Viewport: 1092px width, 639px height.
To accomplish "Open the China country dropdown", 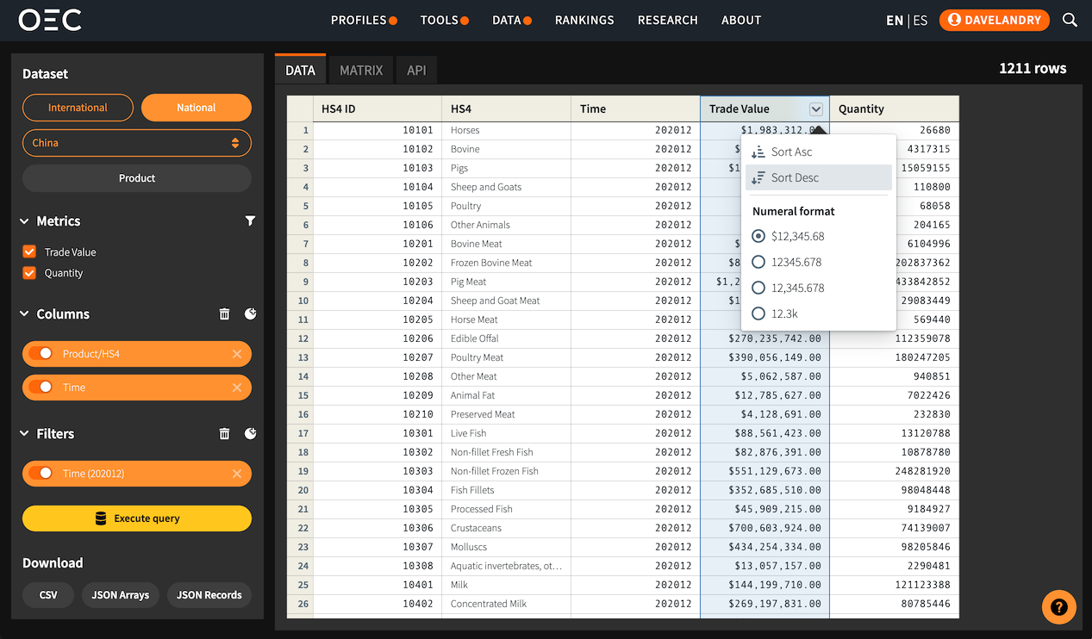I will [x=137, y=143].
